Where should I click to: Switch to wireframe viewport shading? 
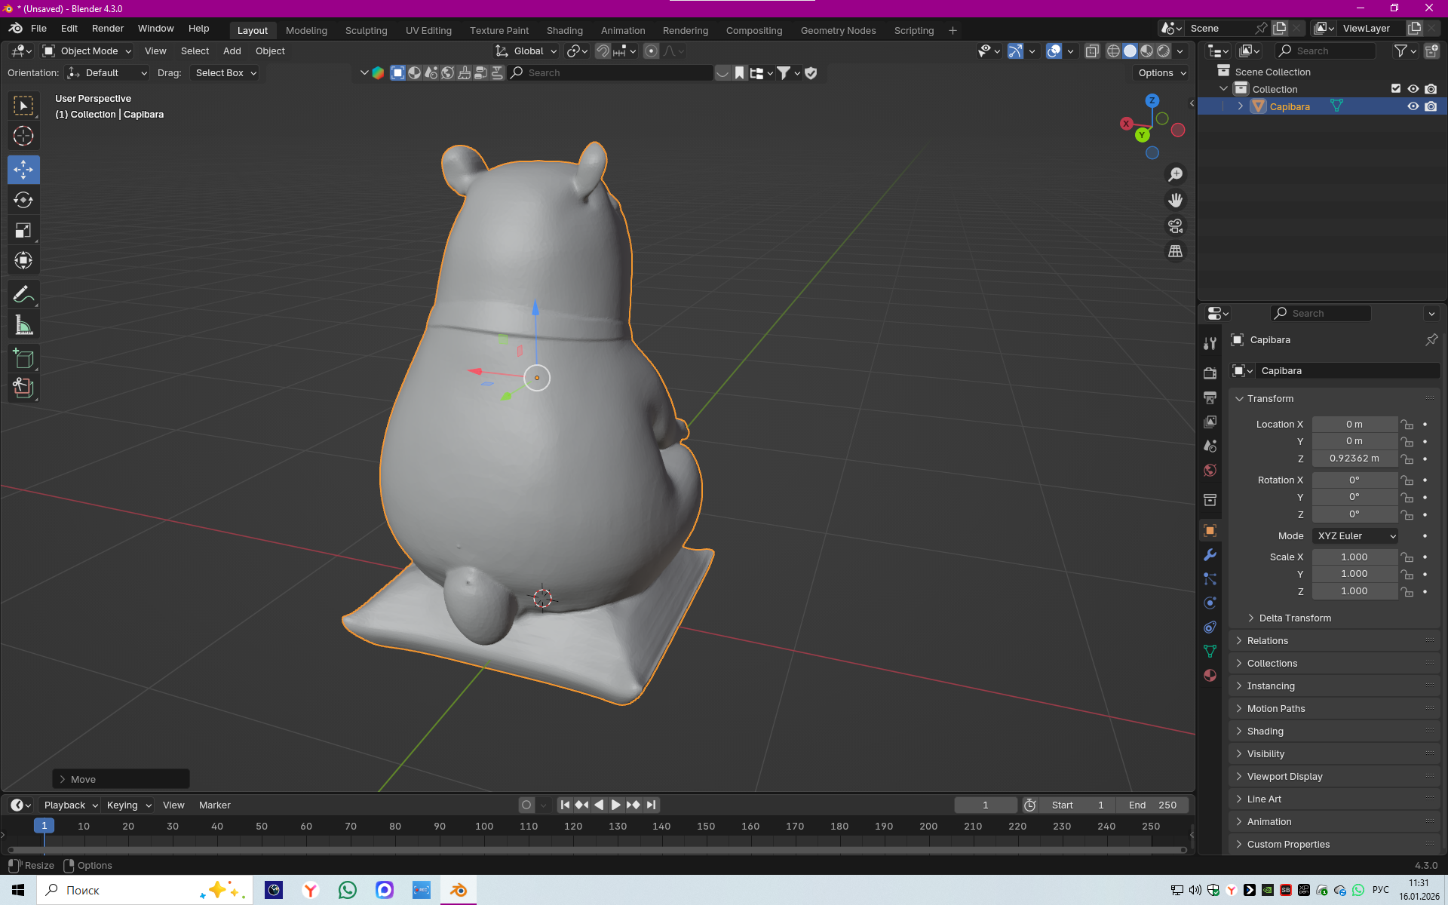tap(1113, 51)
